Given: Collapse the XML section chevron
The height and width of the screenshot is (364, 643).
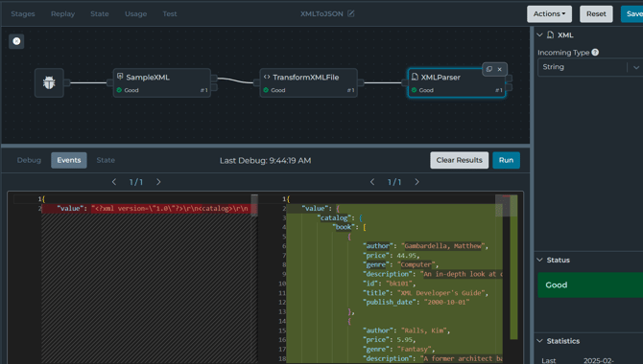Looking at the screenshot, I should pos(540,35).
